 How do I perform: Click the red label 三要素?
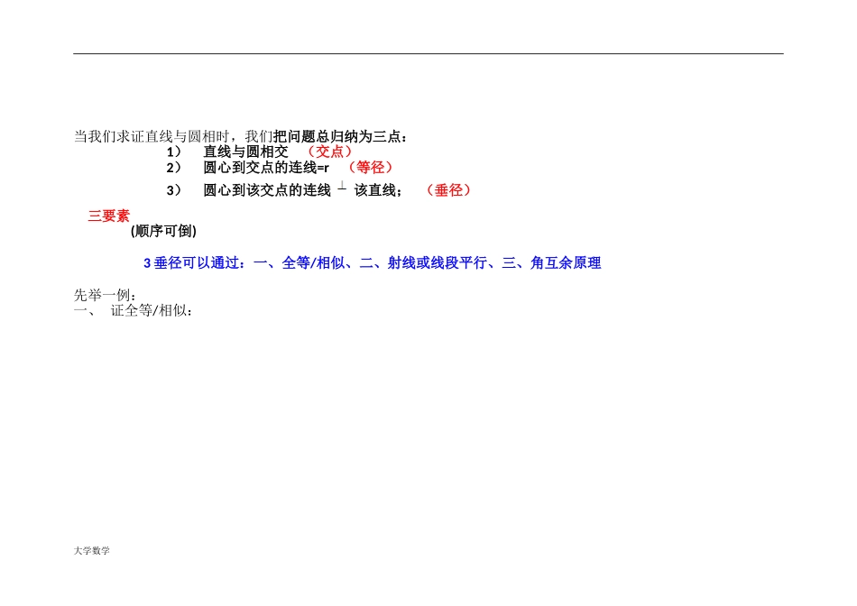coord(107,216)
